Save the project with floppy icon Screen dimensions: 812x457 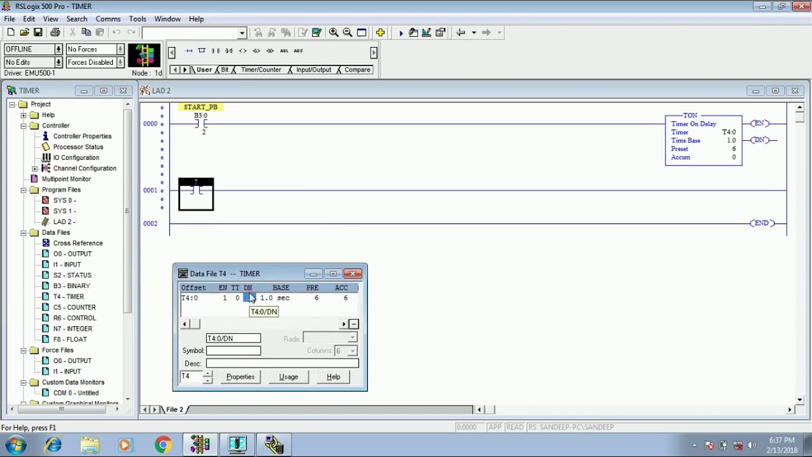(38, 32)
